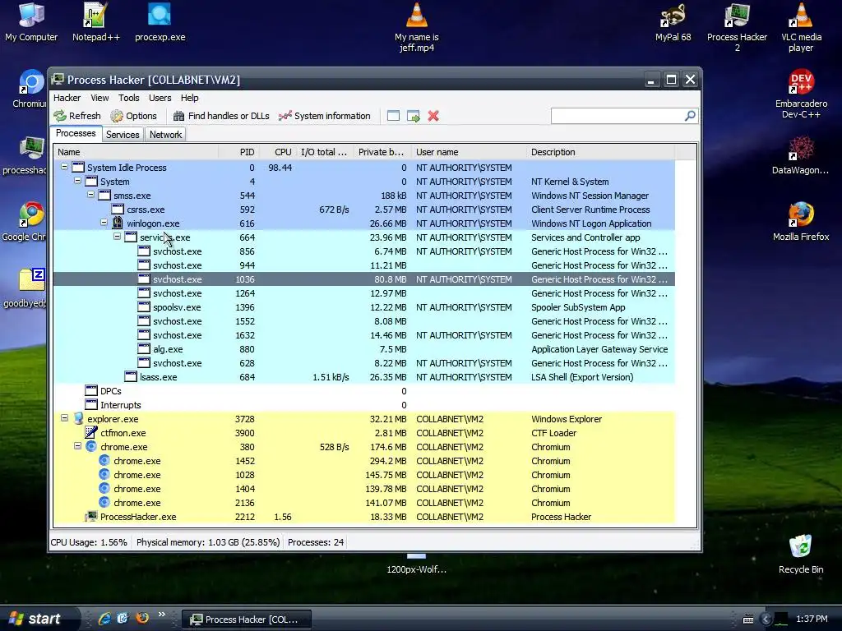Switch to the Network tab
Viewport: 842px width, 631px height.
(x=165, y=135)
